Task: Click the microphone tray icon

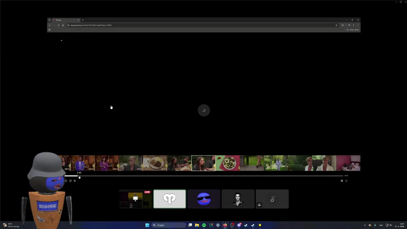Action: (x=375, y=225)
